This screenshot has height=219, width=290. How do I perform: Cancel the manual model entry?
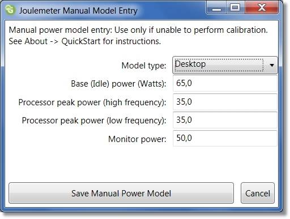pyautogui.click(x=258, y=193)
